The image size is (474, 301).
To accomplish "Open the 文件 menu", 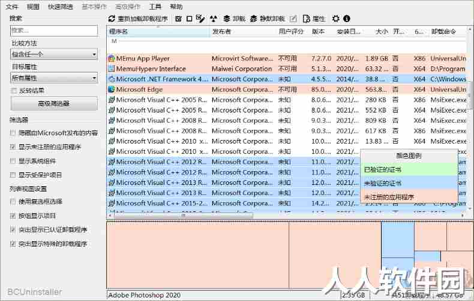I will tap(12, 7).
